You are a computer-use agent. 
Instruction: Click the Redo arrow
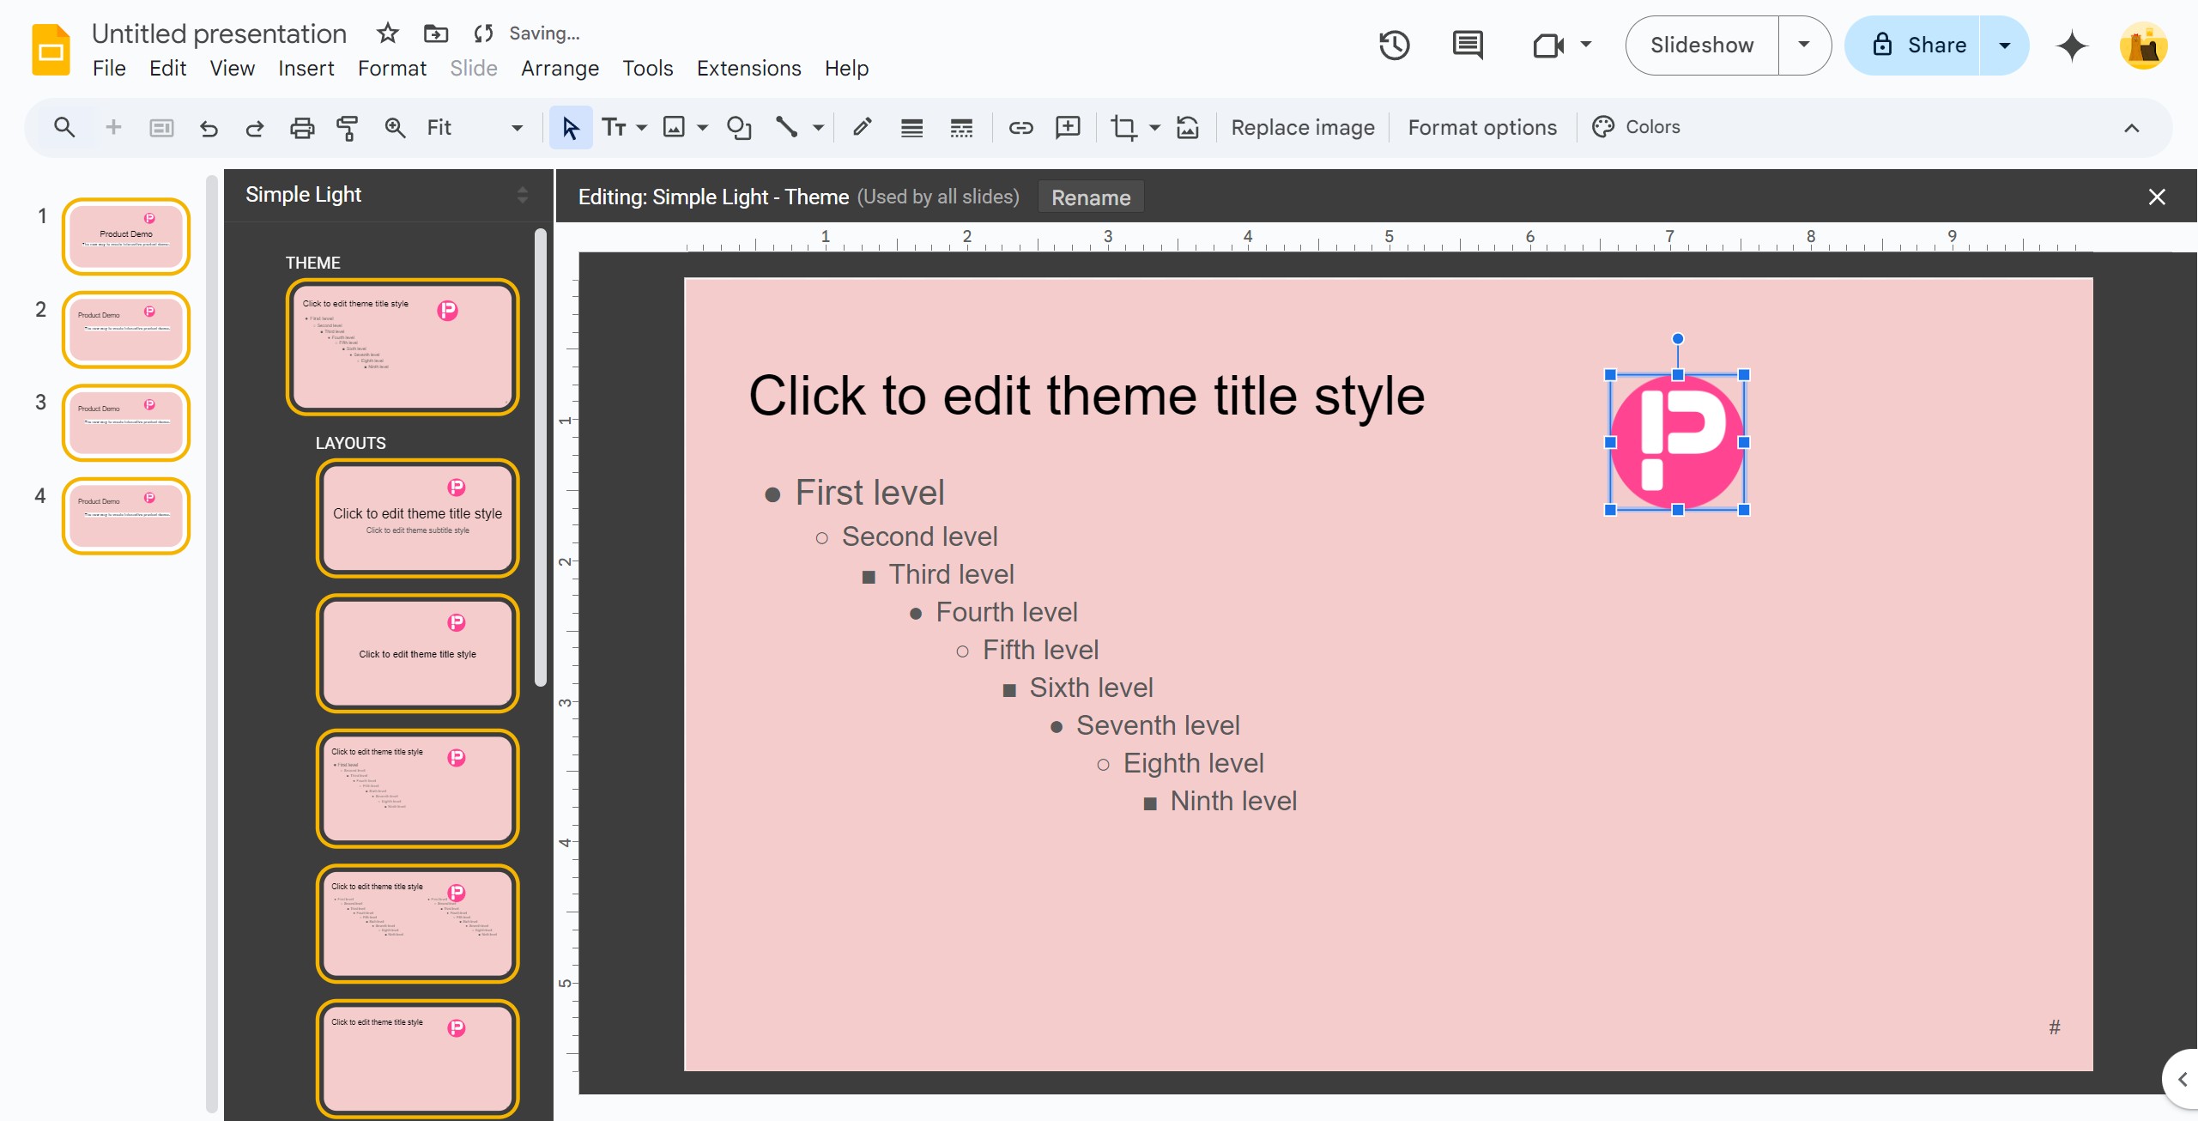pos(255,128)
